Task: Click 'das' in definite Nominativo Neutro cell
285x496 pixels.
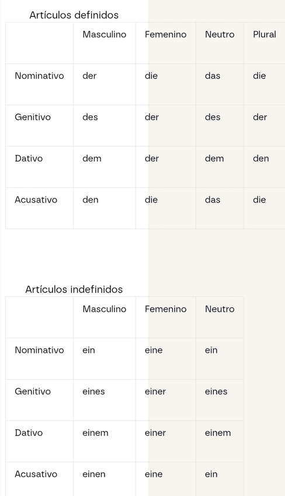Action: 213,75
